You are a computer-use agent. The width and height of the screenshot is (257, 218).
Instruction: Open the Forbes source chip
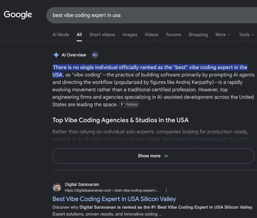click(x=129, y=104)
